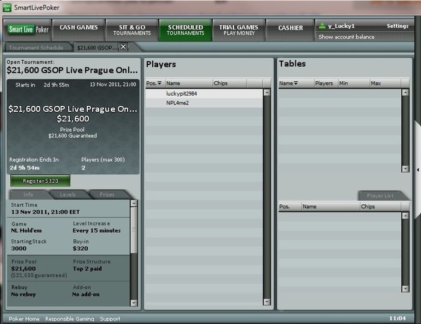Collapse side panel arrow at right edge
The width and height of the screenshot is (421, 324).
(x=418, y=170)
